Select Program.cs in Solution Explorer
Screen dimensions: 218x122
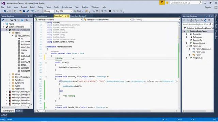(198, 58)
